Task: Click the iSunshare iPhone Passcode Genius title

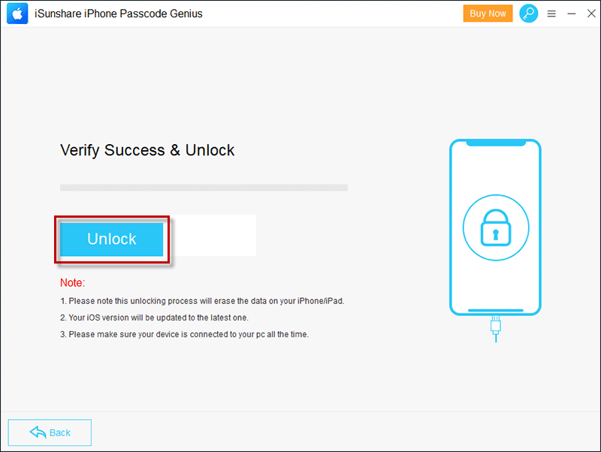Action: pyautogui.click(x=119, y=14)
